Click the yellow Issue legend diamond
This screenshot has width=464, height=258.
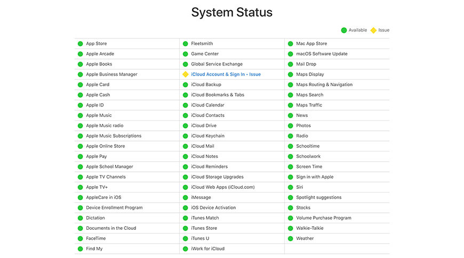(x=373, y=30)
